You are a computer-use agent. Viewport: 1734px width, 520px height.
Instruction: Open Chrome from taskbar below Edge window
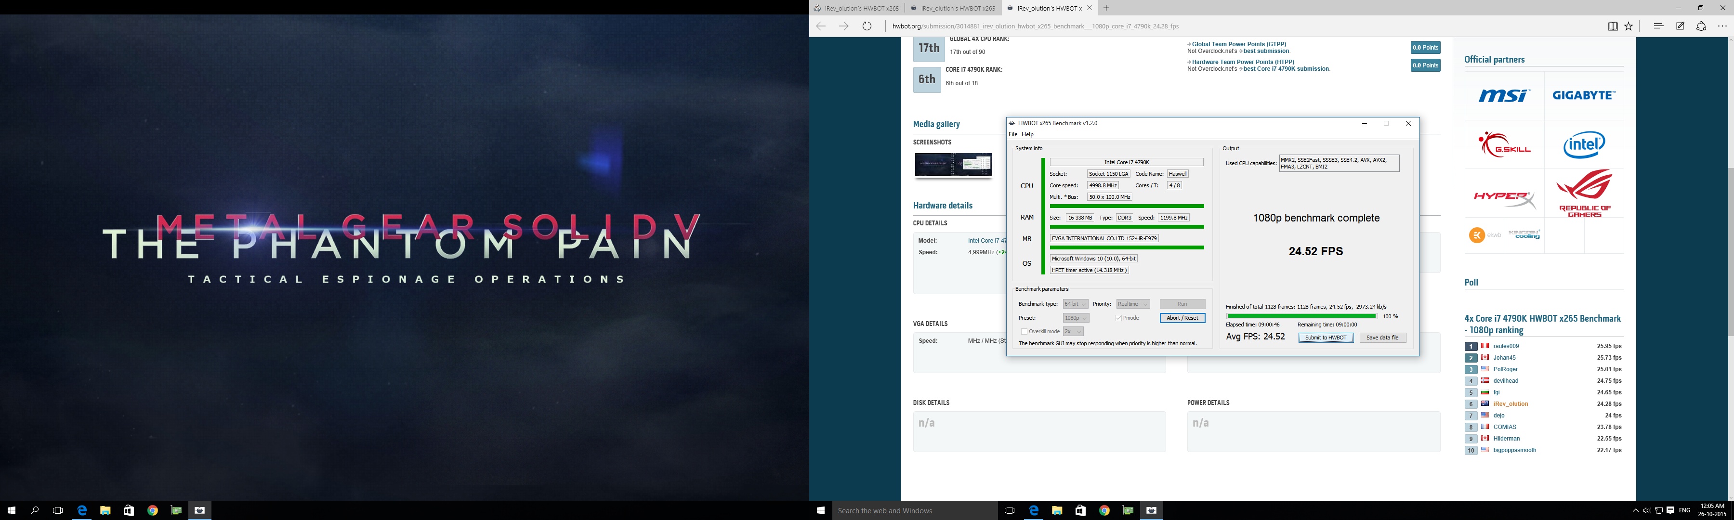[1104, 510]
